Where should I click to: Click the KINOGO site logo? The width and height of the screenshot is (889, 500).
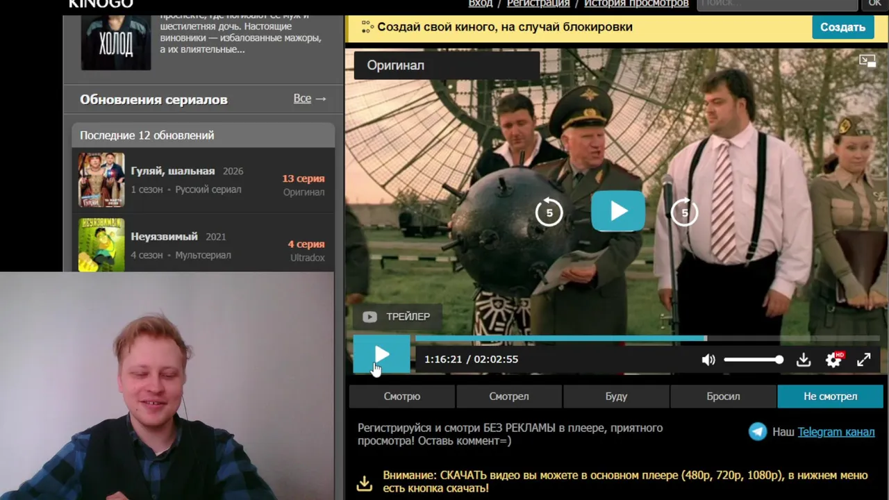pos(101,3)
